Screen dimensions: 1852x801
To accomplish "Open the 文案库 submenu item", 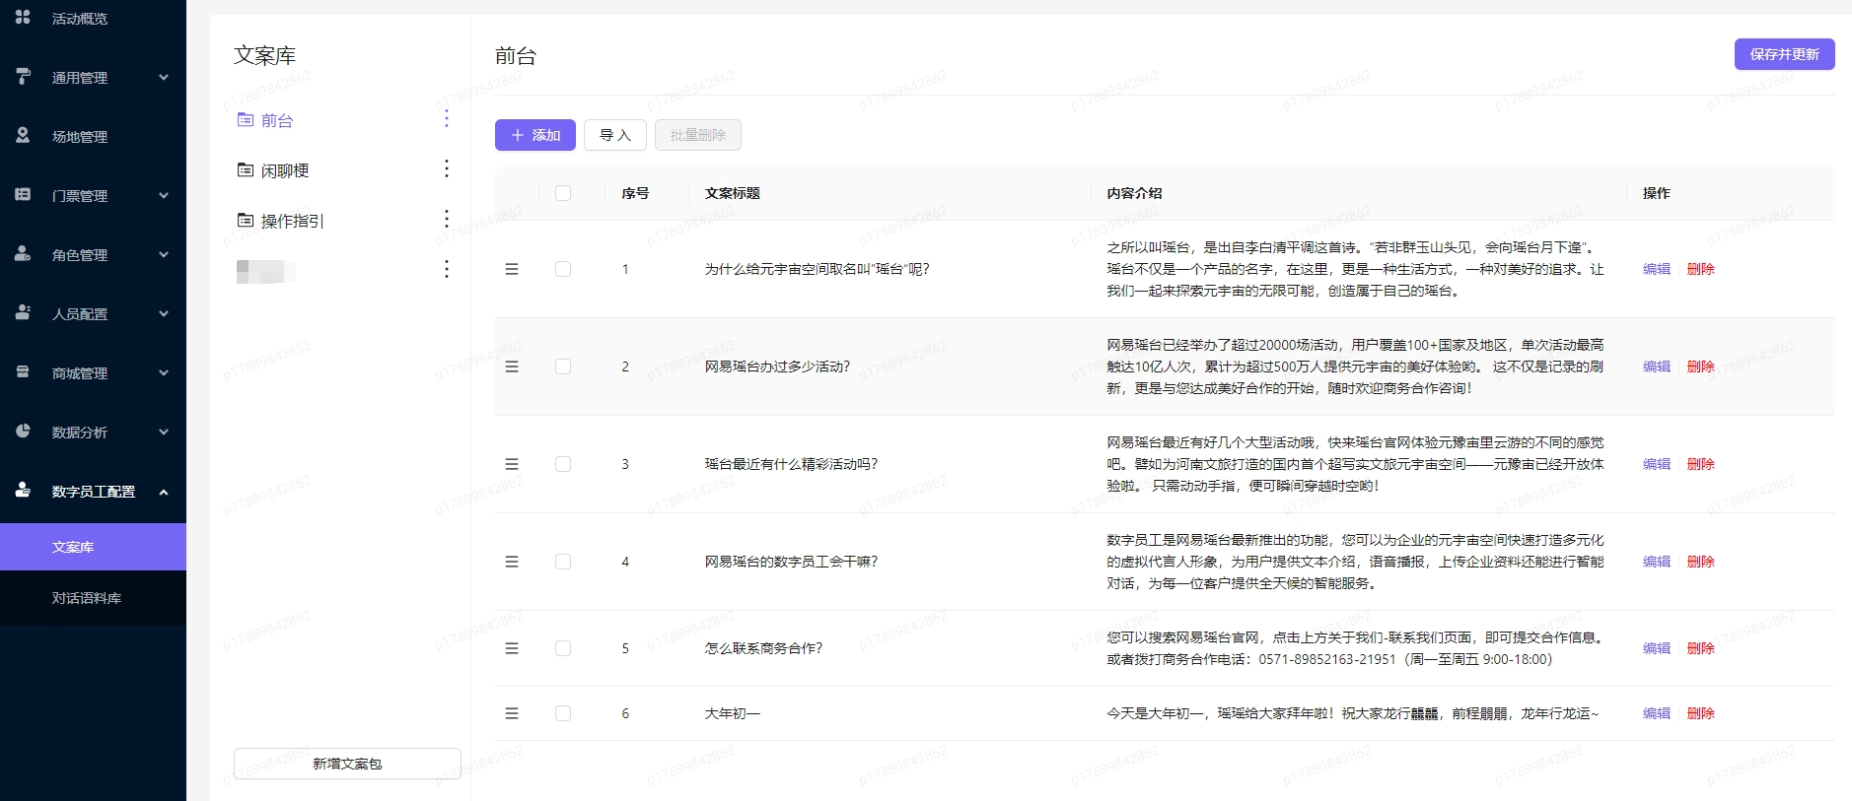I will click(93, 547).
